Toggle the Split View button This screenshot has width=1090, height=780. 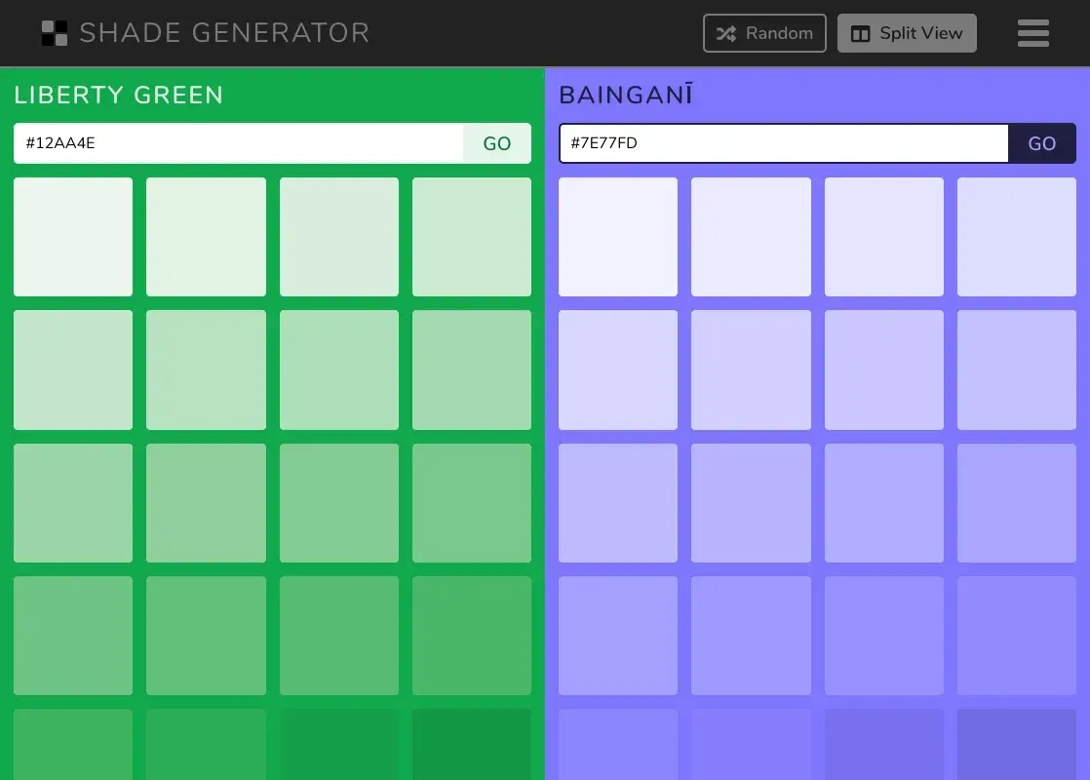(x=907, y=33)
